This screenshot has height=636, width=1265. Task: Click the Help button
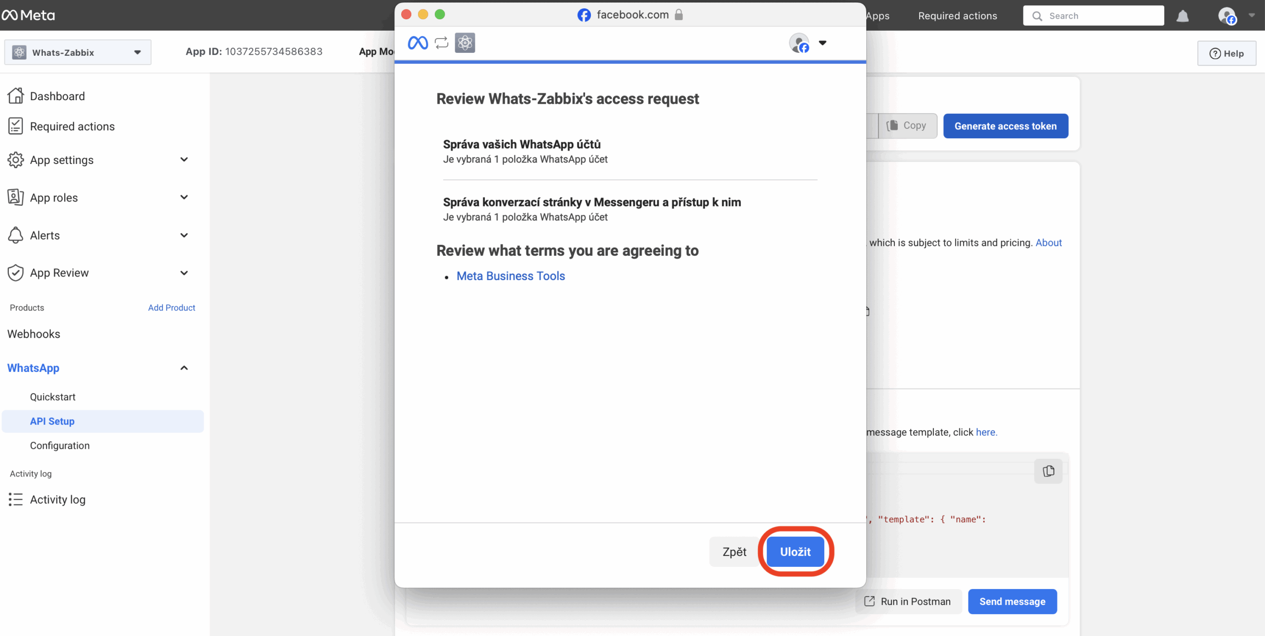point(1226,53)
